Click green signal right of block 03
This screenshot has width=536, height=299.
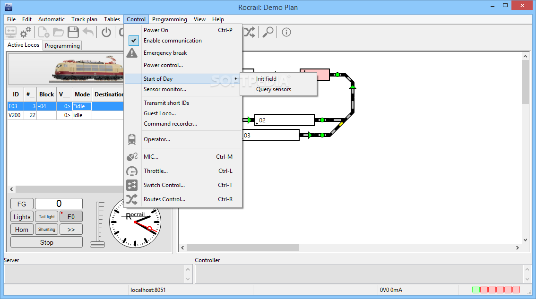tap(322, 135)
